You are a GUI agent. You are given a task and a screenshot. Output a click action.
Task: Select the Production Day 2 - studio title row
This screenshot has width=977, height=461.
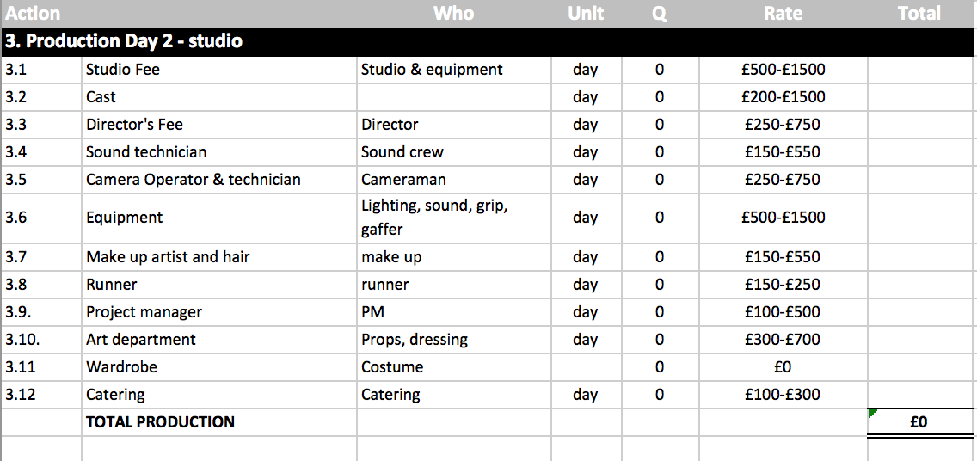(488, 42)
